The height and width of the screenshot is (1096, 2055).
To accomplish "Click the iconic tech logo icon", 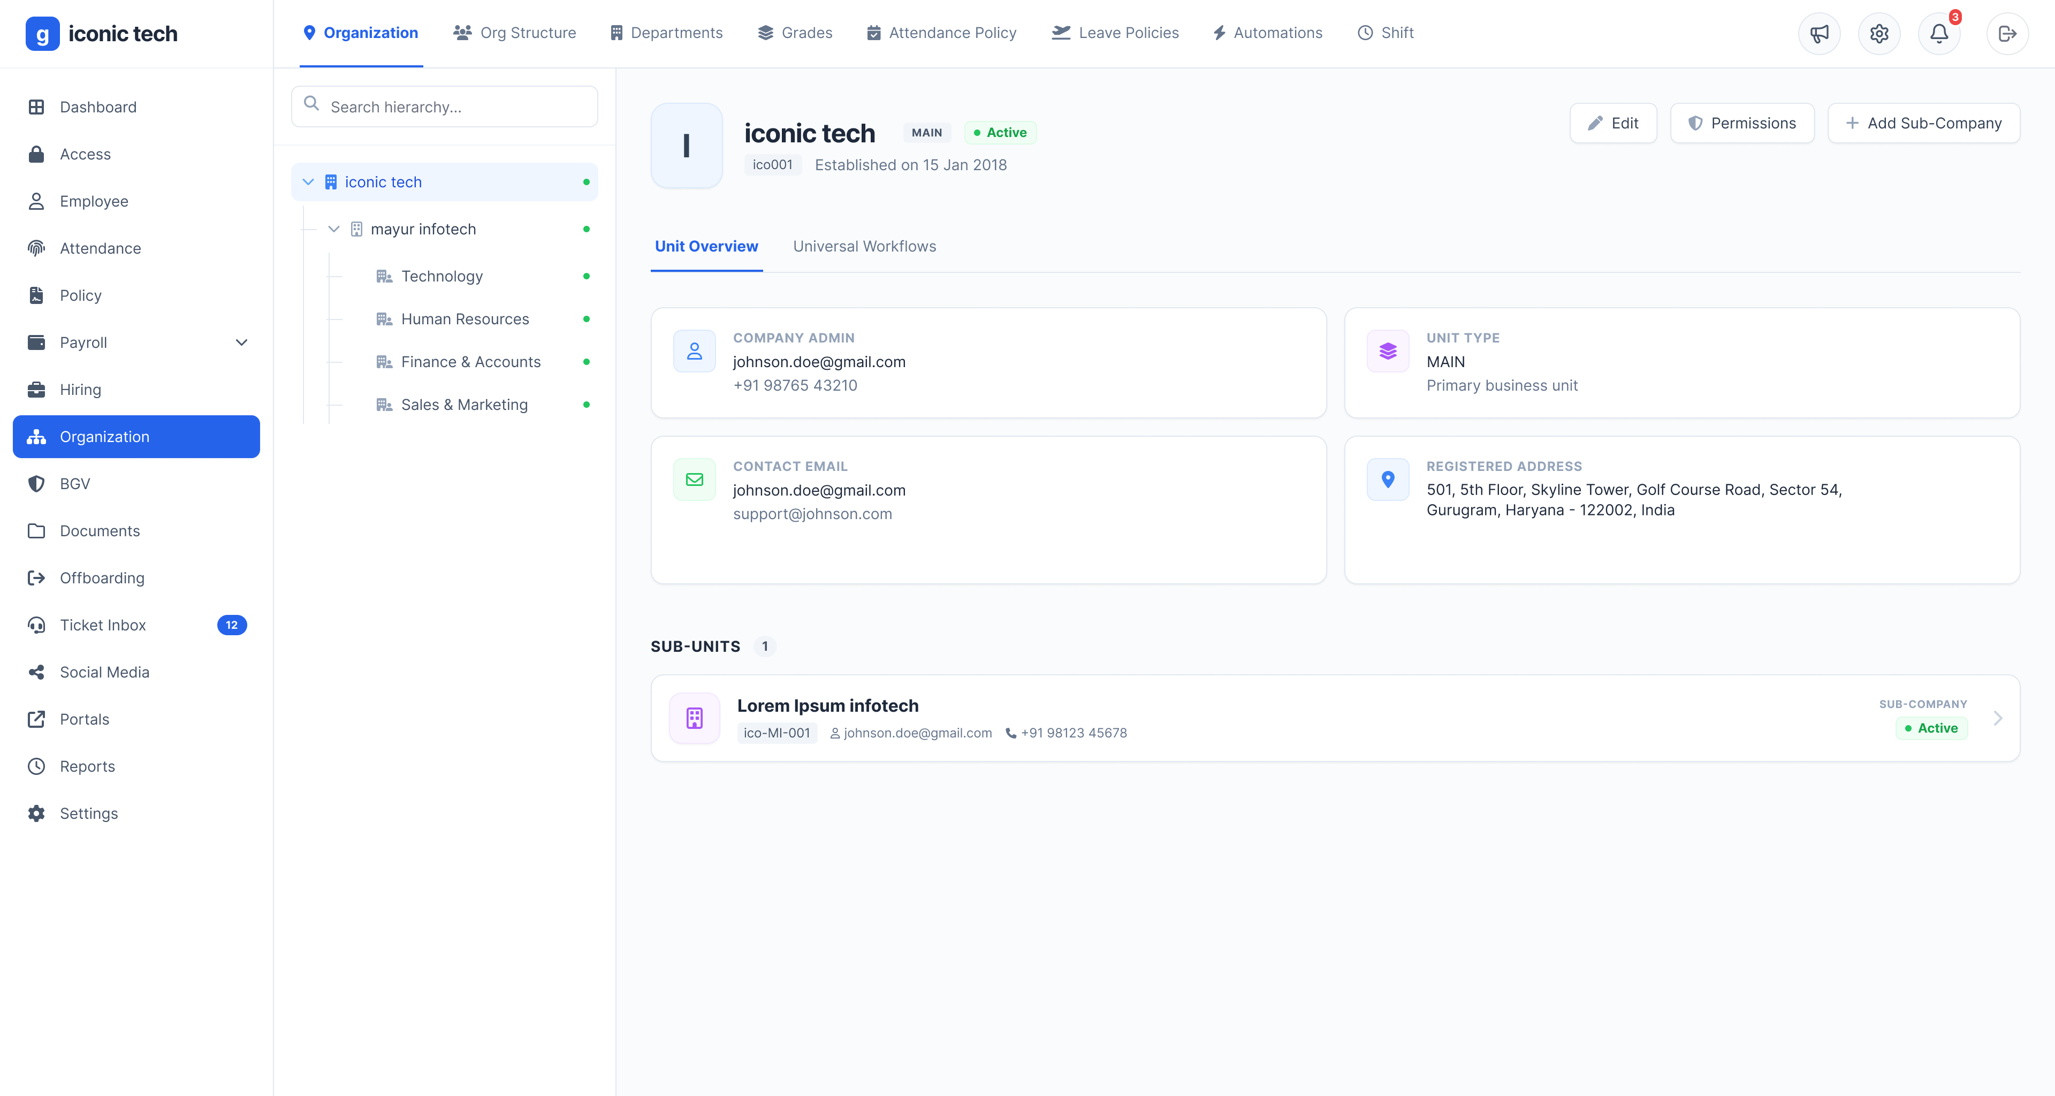I will tap(42, 34).
